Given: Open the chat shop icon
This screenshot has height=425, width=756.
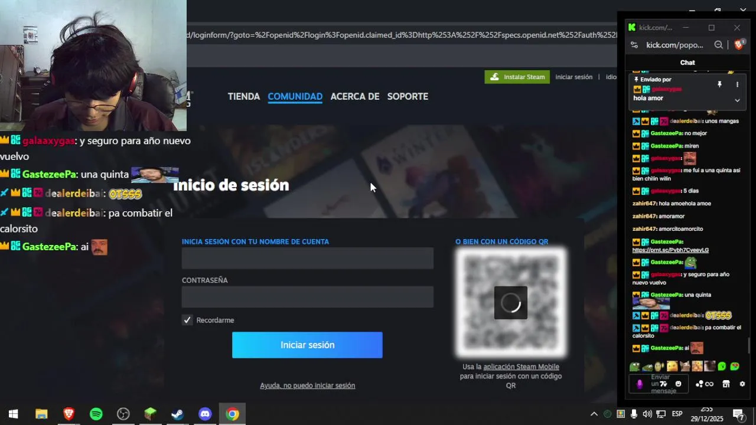Looking at the screenshot, I should (726, 384).
